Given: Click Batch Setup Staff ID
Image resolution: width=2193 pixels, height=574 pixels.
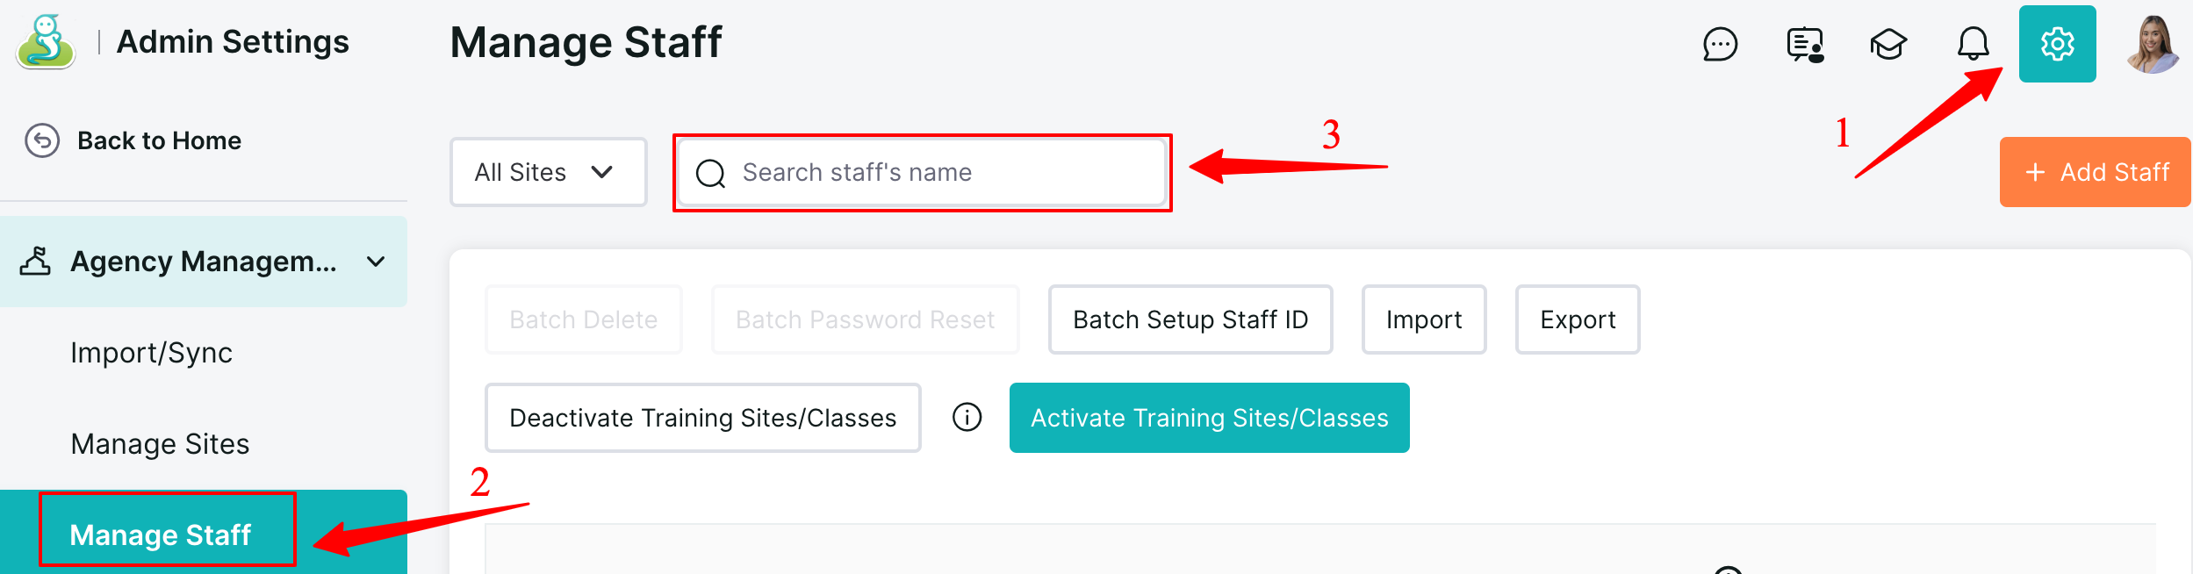Looking at the screenshot, I should [1190, 319].
